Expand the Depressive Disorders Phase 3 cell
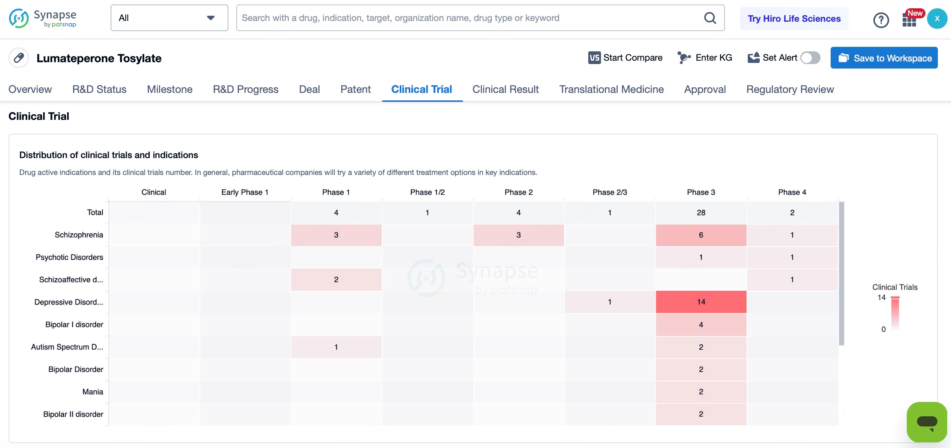The image size is (951, 448). (x=700, y=301)
